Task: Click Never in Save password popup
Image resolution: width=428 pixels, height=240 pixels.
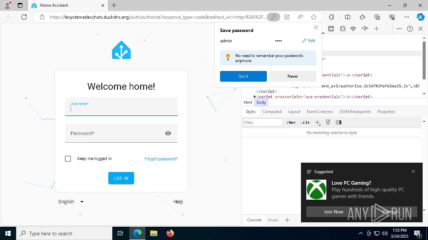Action: (293, 76)
